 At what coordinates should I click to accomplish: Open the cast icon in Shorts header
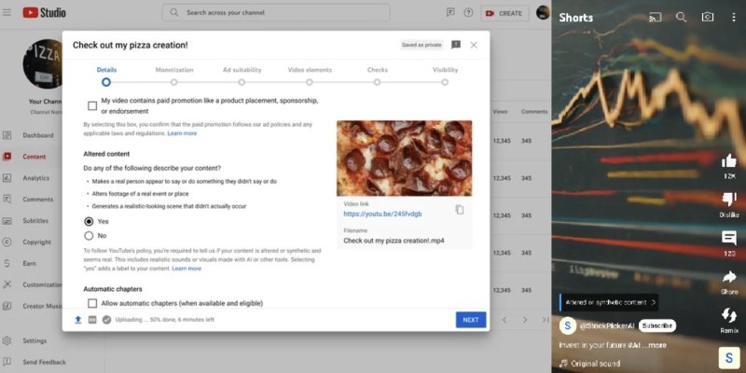click(x=656, y=18)
